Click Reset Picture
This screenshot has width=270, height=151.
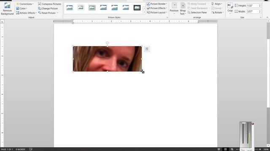coord(47,13)
